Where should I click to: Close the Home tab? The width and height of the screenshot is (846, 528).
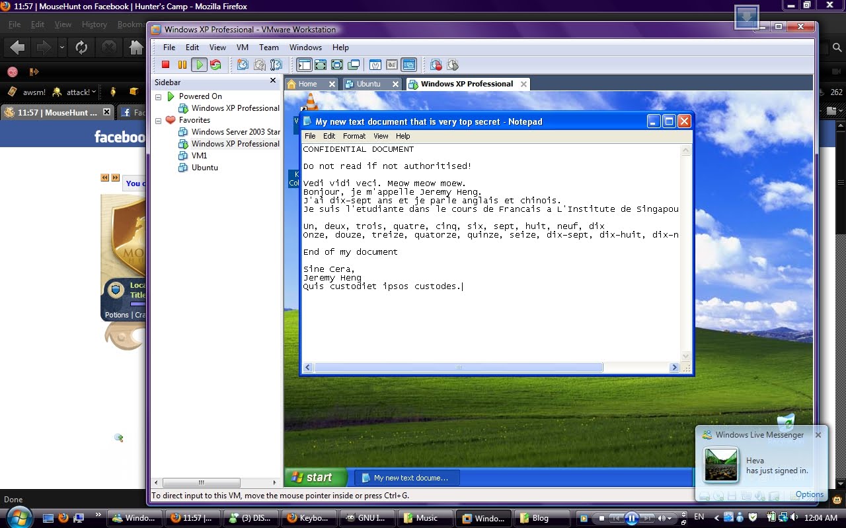[x=332, y=84]
